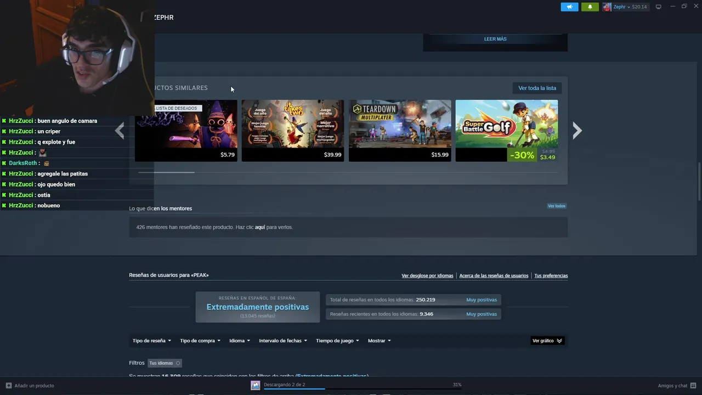The width and height of the screenshot is (702, 395).
Task: Remove the Tus idiomas filter tag
Action: 178,363
